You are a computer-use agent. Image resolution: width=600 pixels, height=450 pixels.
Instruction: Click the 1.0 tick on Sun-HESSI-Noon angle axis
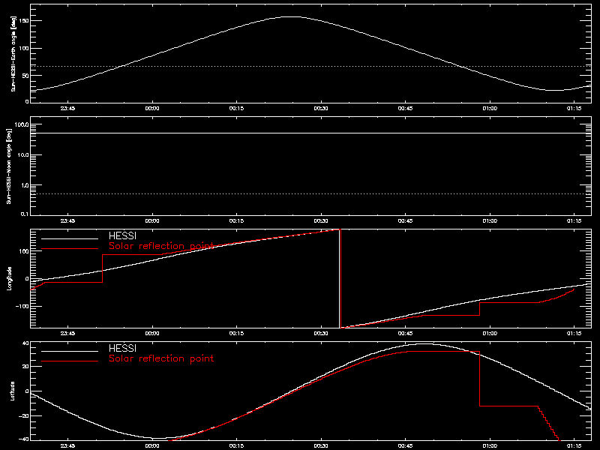[x=25, y=185]
